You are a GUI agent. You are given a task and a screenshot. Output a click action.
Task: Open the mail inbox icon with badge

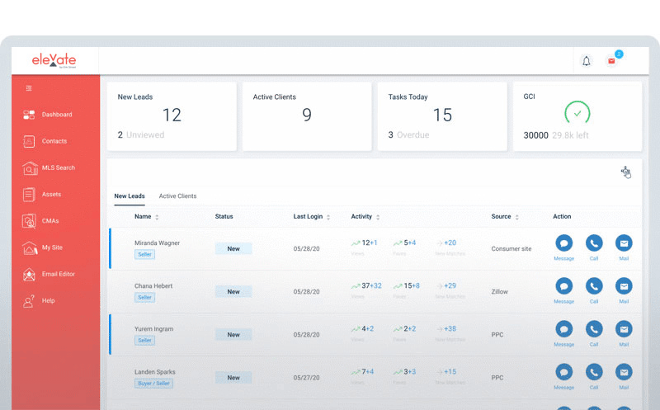tap(611, 61)
